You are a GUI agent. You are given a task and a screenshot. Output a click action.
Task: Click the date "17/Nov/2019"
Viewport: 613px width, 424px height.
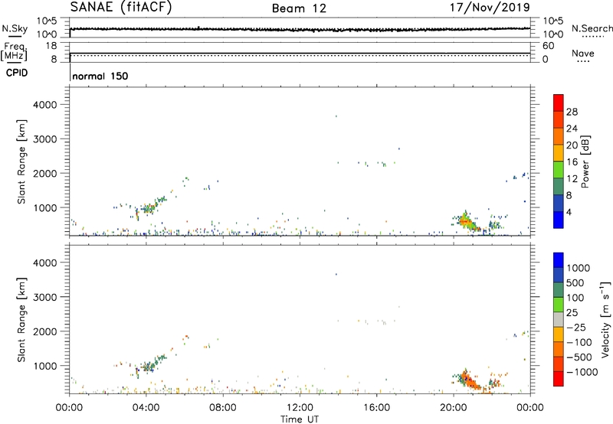[x=490, y=8]
